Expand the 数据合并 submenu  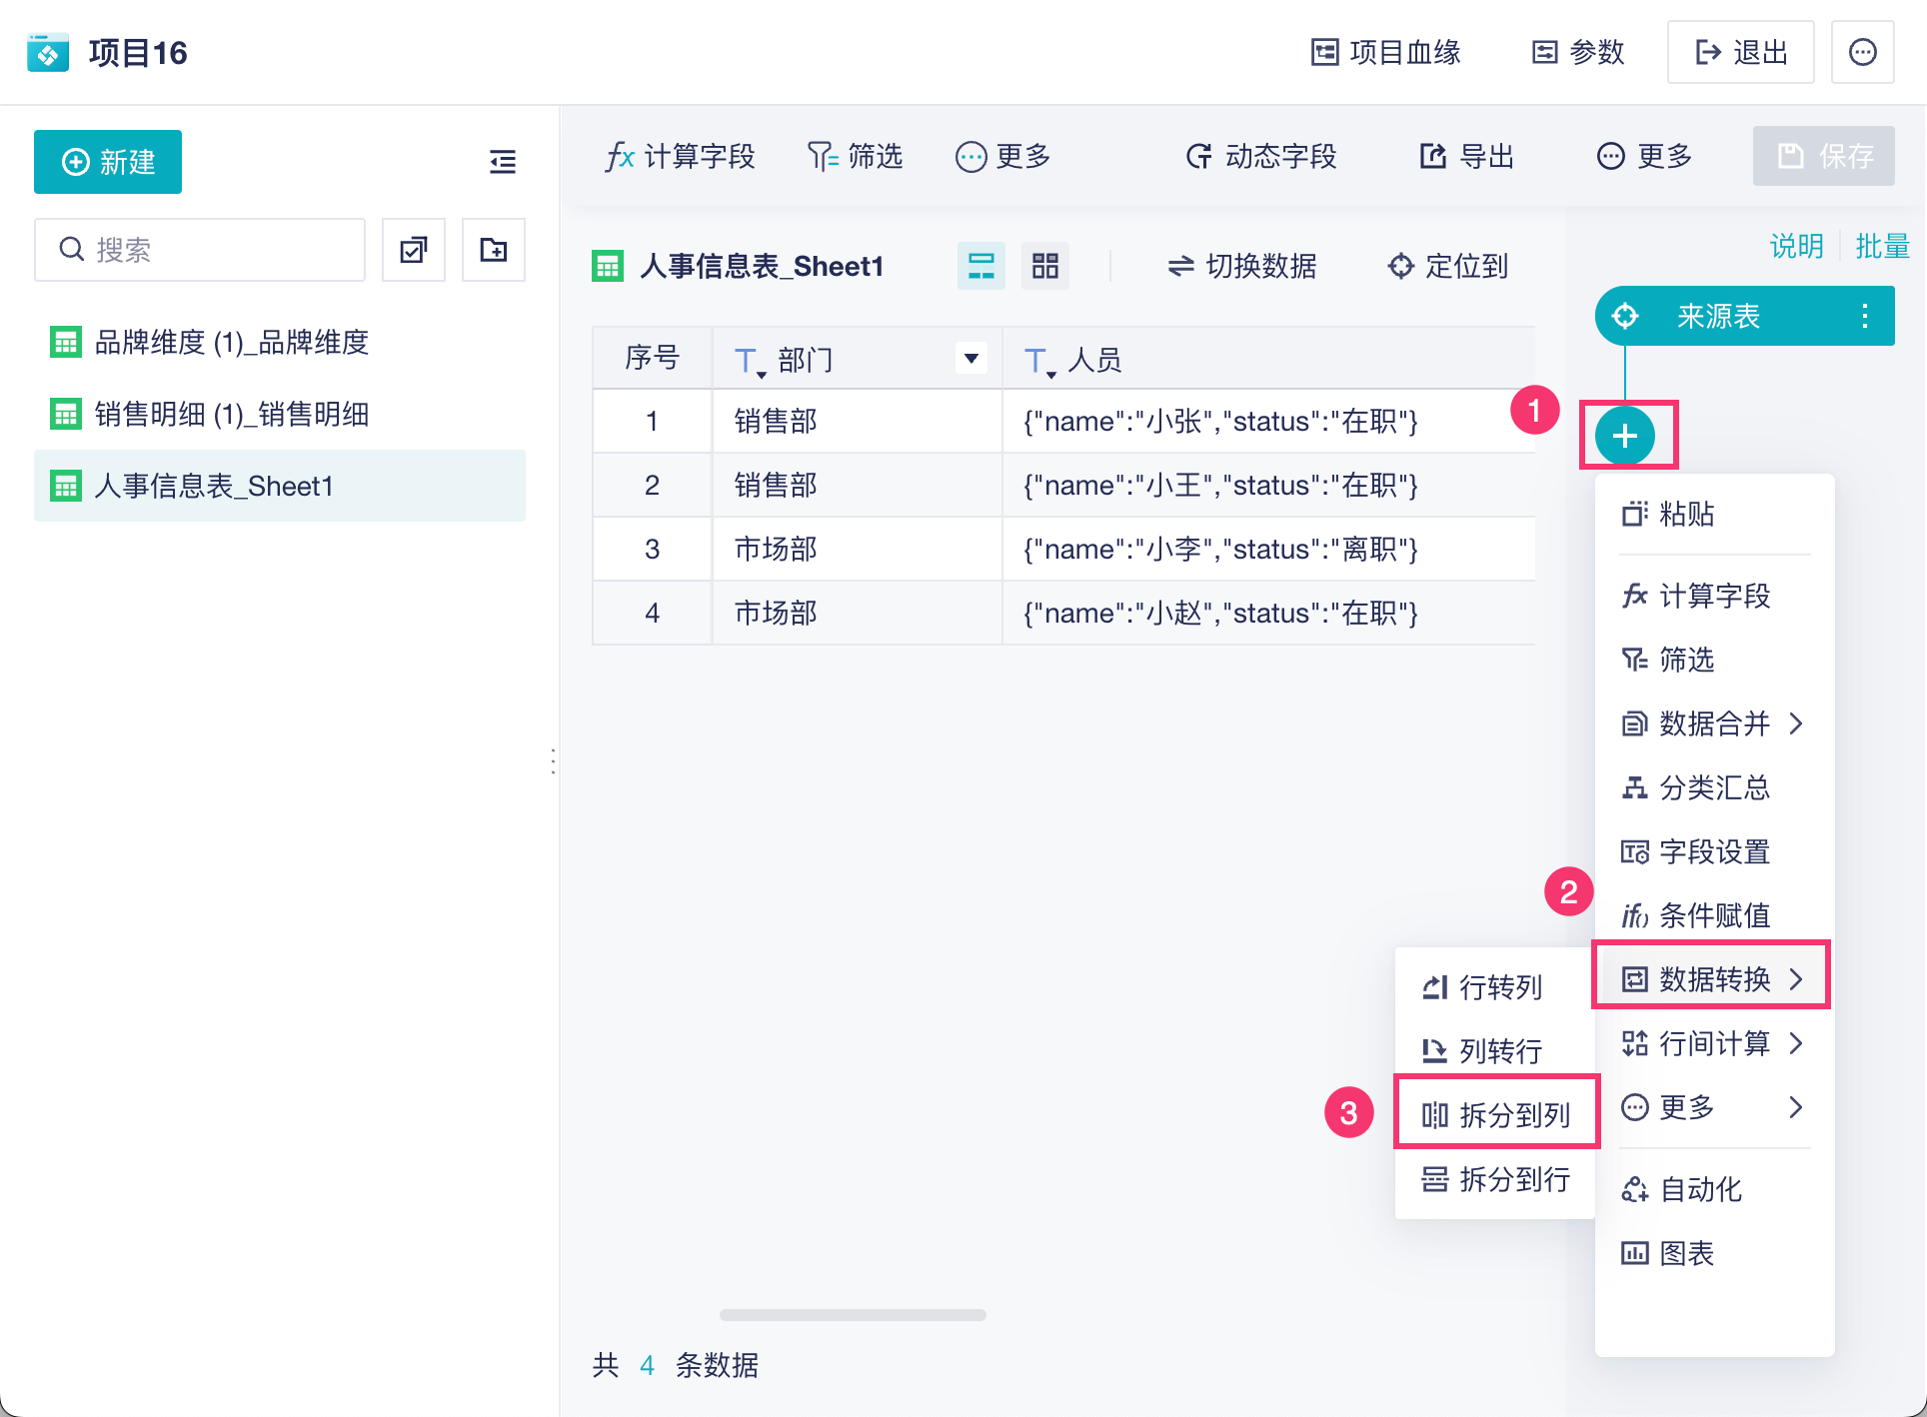coord(1713,723)
